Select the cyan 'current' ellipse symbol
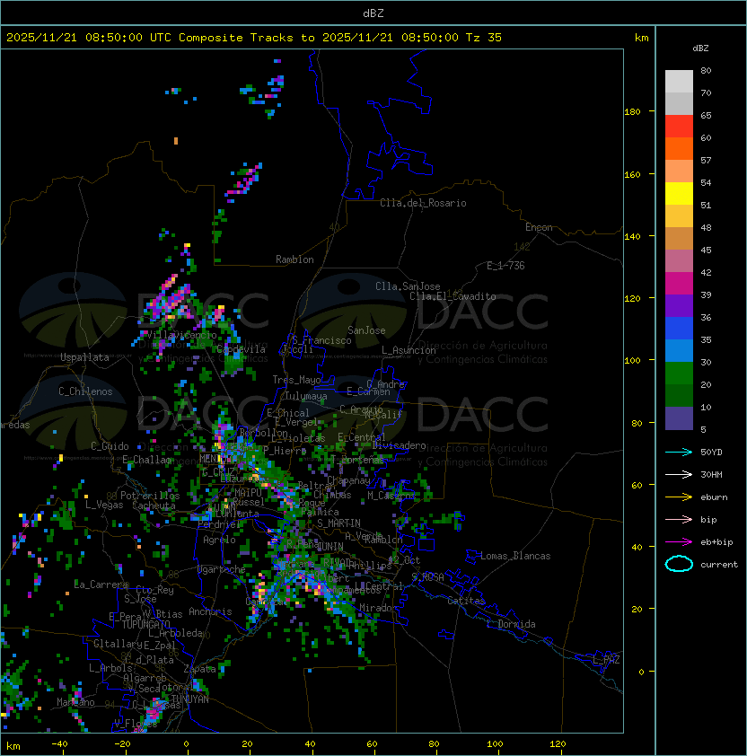 coord(679,564)
